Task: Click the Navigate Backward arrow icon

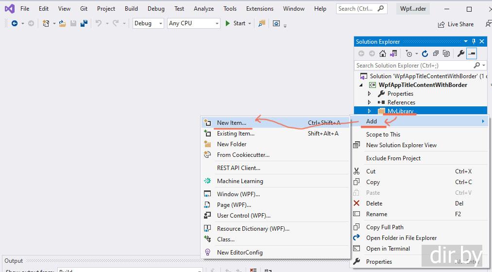Action: tap(14, 23)
